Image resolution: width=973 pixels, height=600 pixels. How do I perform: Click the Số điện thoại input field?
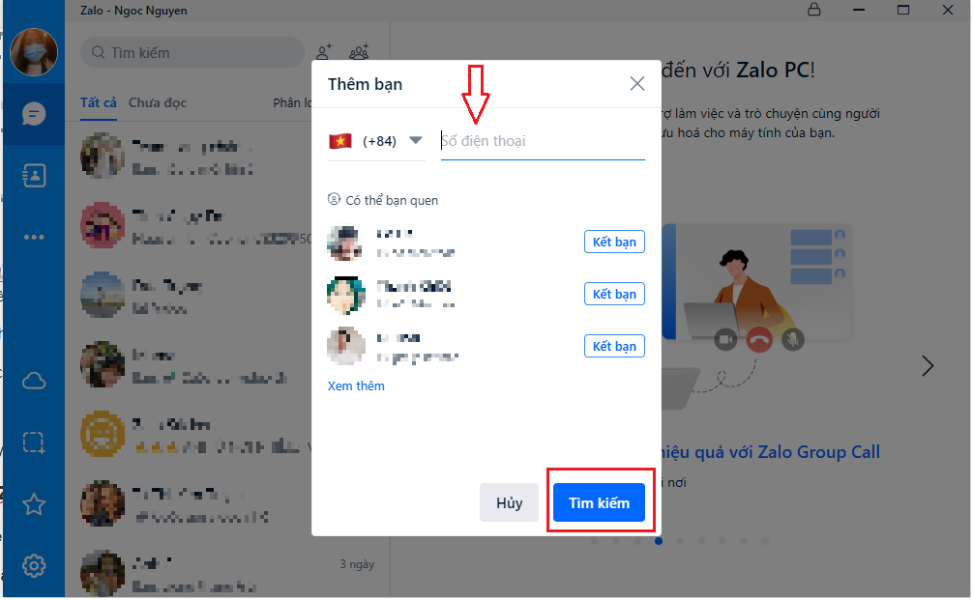[x=543, y=141]
